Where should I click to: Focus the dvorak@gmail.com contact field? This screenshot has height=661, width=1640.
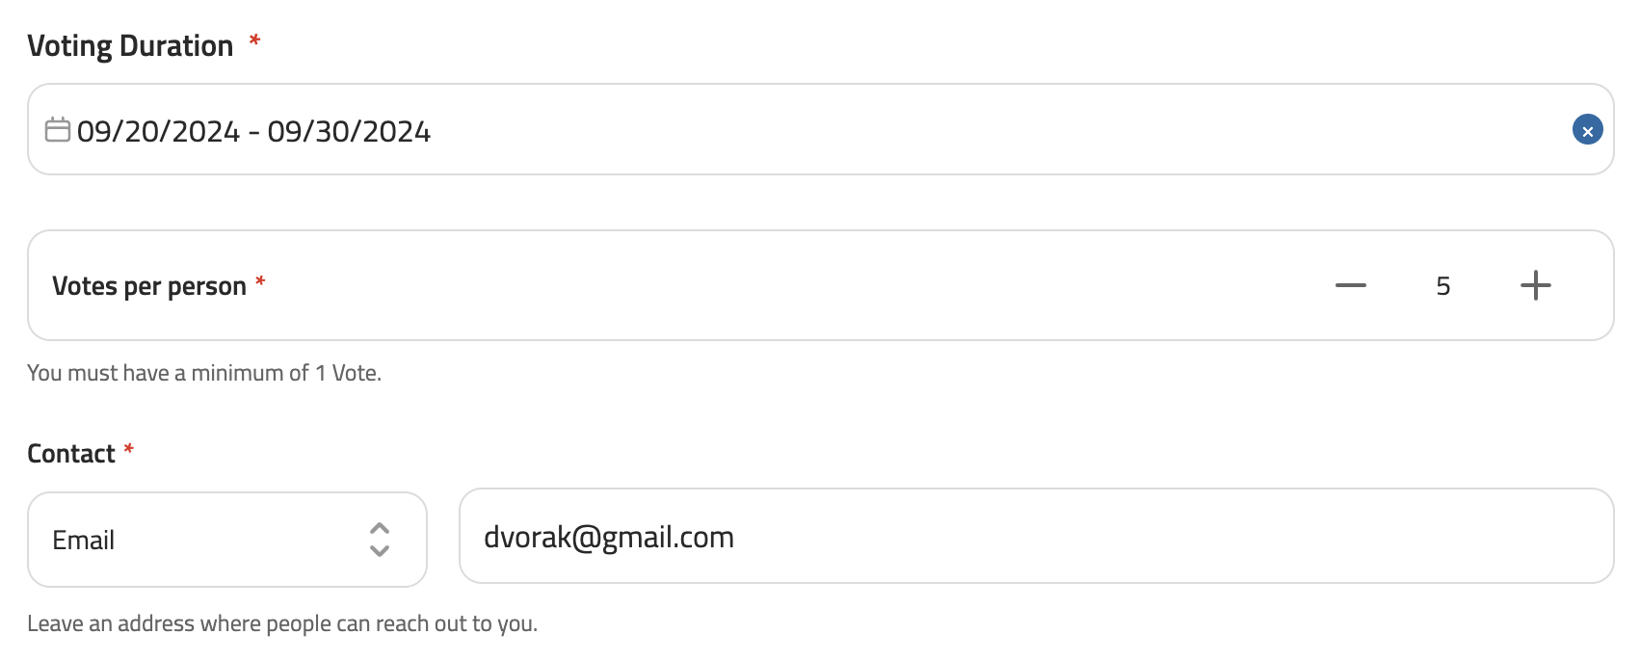tap(1036, 537)
